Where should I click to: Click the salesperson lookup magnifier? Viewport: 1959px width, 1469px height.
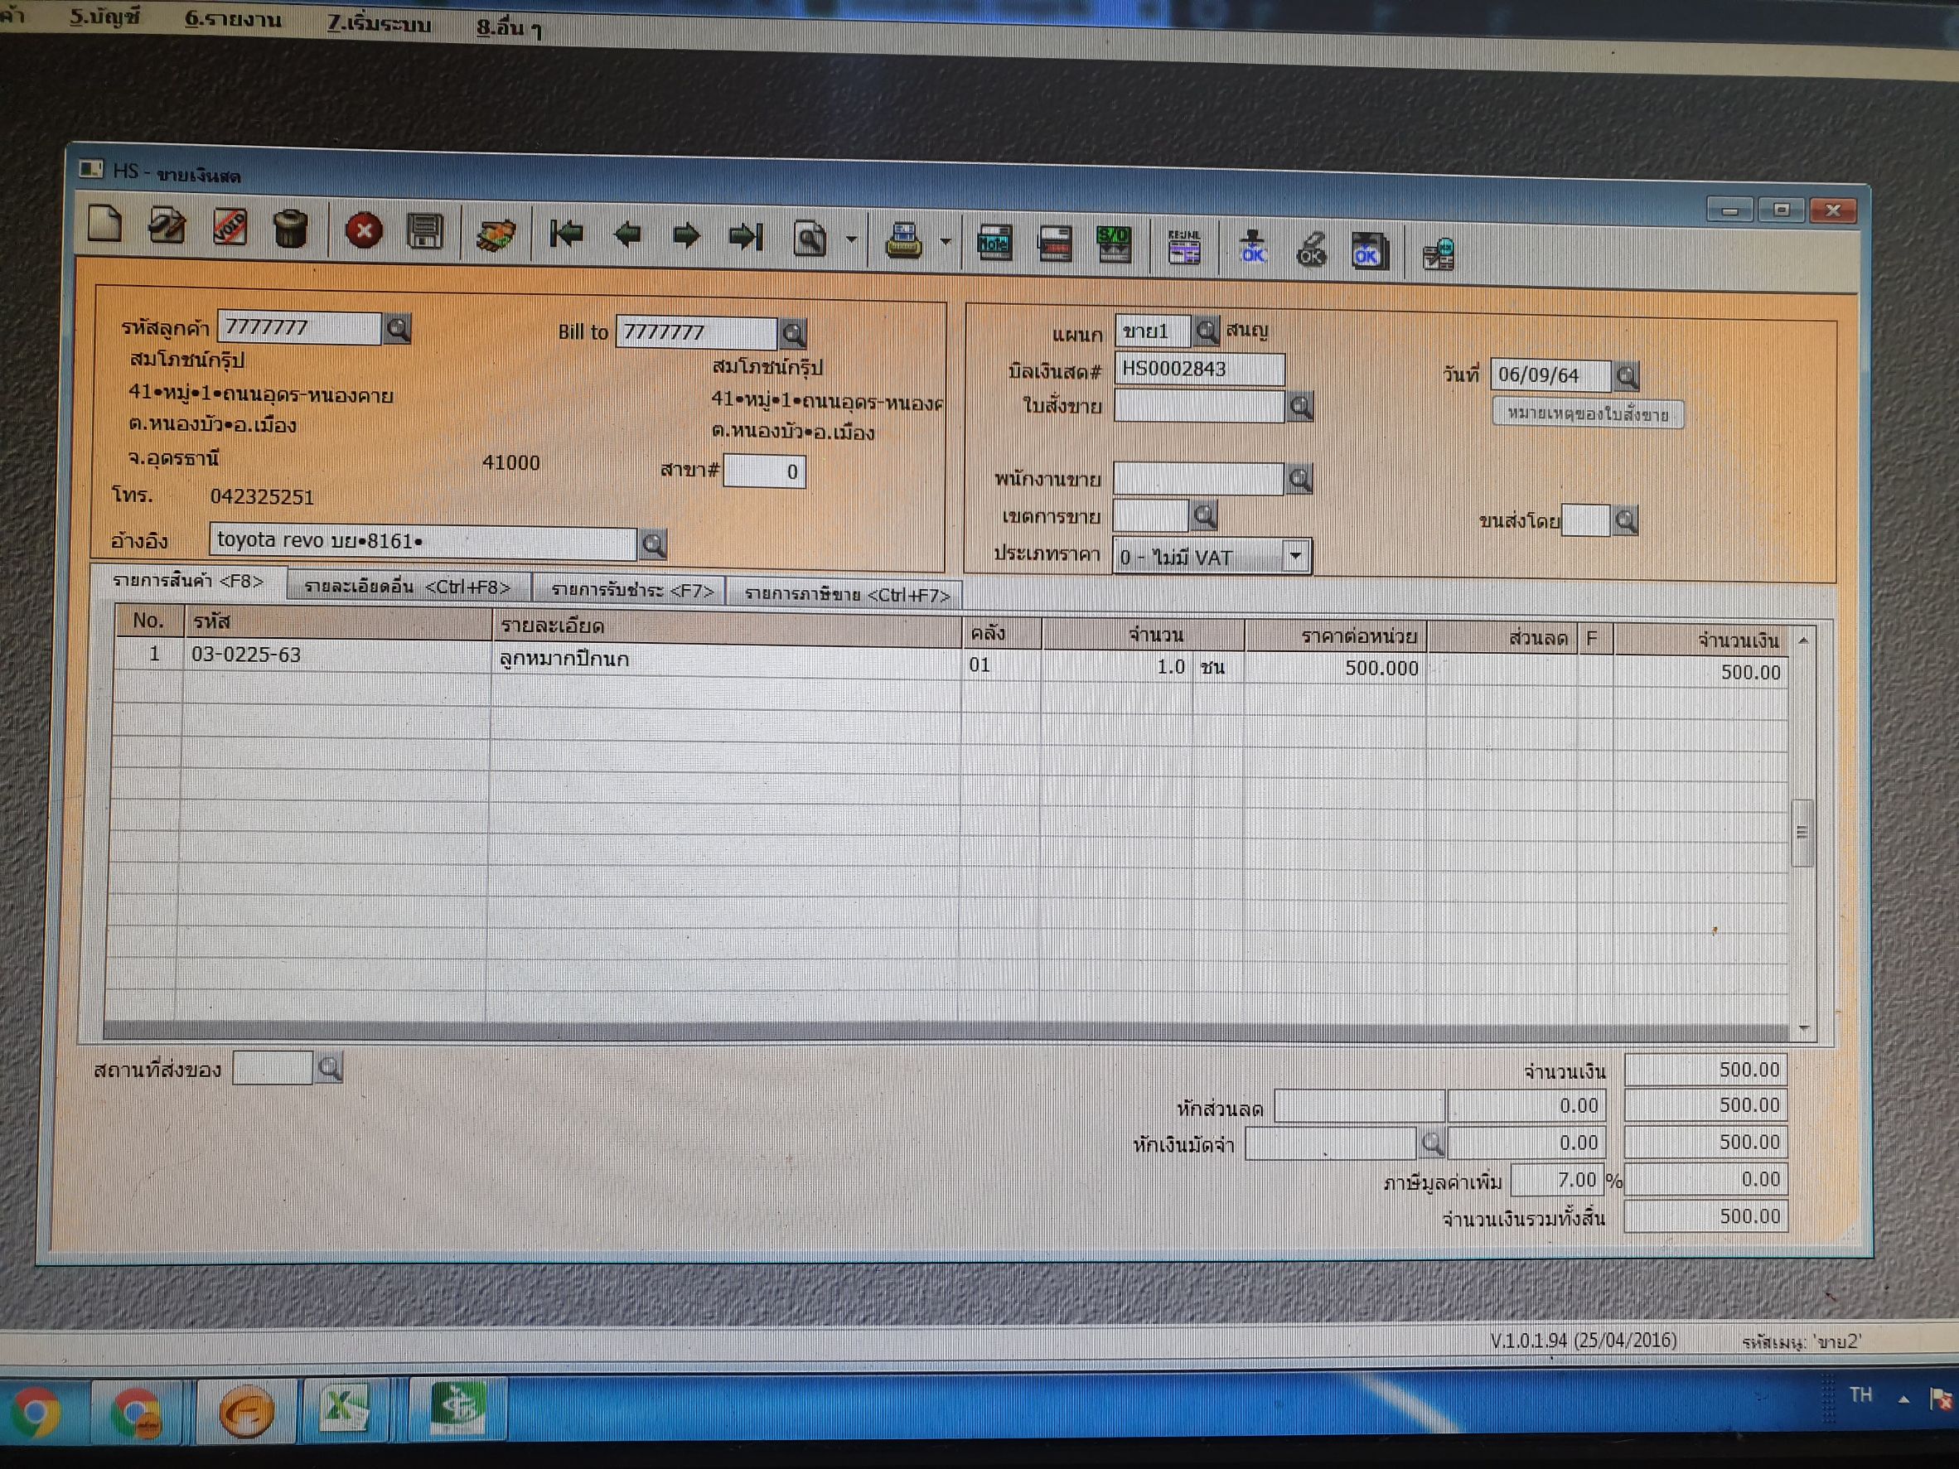(x=1299, y=479)
